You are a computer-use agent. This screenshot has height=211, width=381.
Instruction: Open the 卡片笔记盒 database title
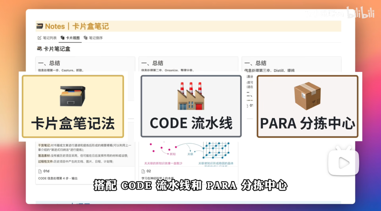point(57,49)
